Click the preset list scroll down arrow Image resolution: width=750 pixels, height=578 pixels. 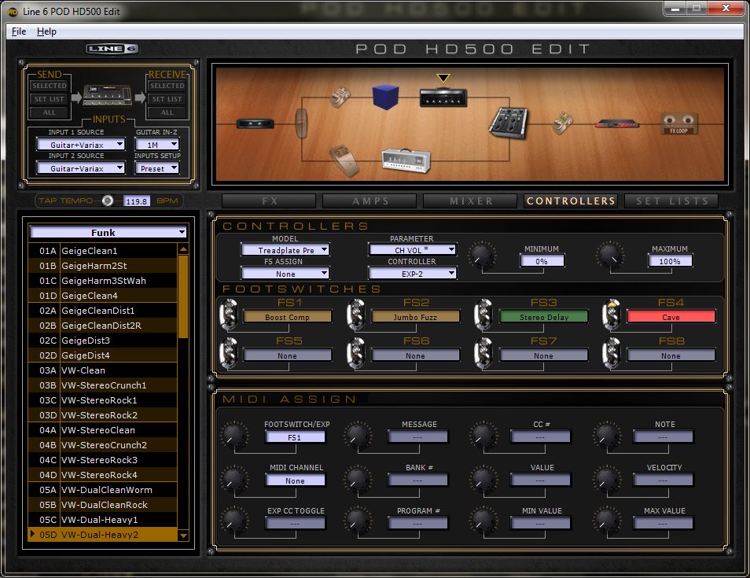(x=182, y=536)
